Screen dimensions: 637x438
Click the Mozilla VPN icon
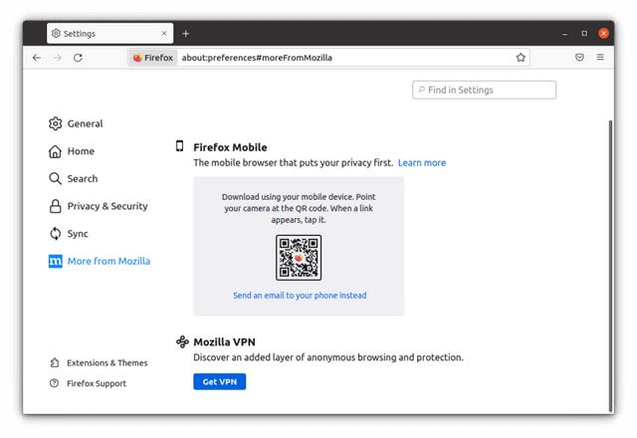(182, 341)
